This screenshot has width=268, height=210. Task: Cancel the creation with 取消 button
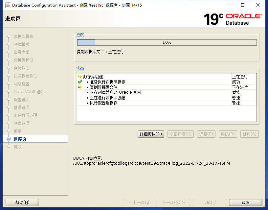[246, 202]
